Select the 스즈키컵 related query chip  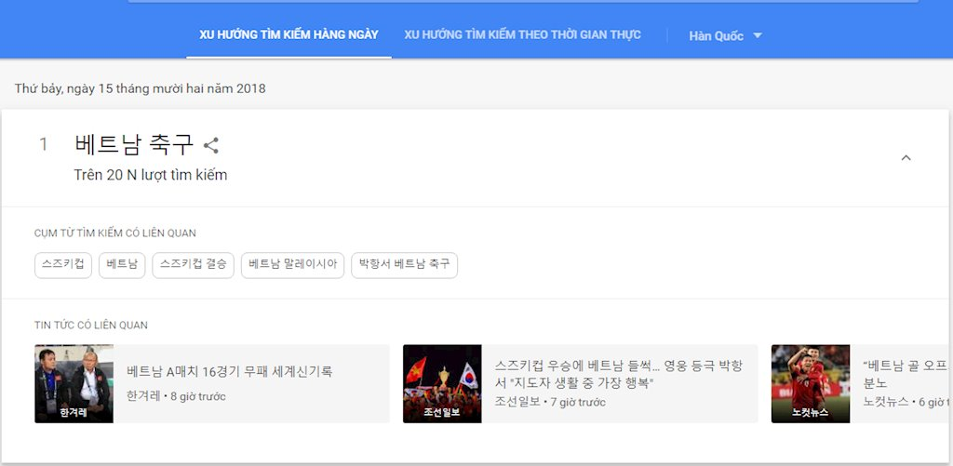click(x=63, y=264)
